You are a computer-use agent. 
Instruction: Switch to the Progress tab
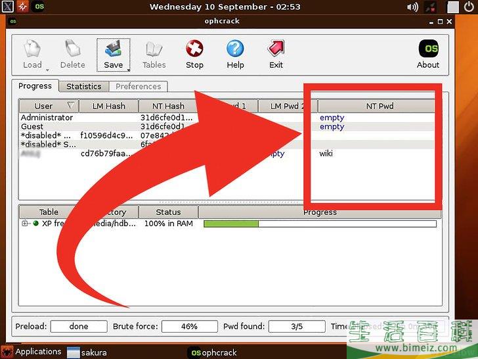[35, 86]
